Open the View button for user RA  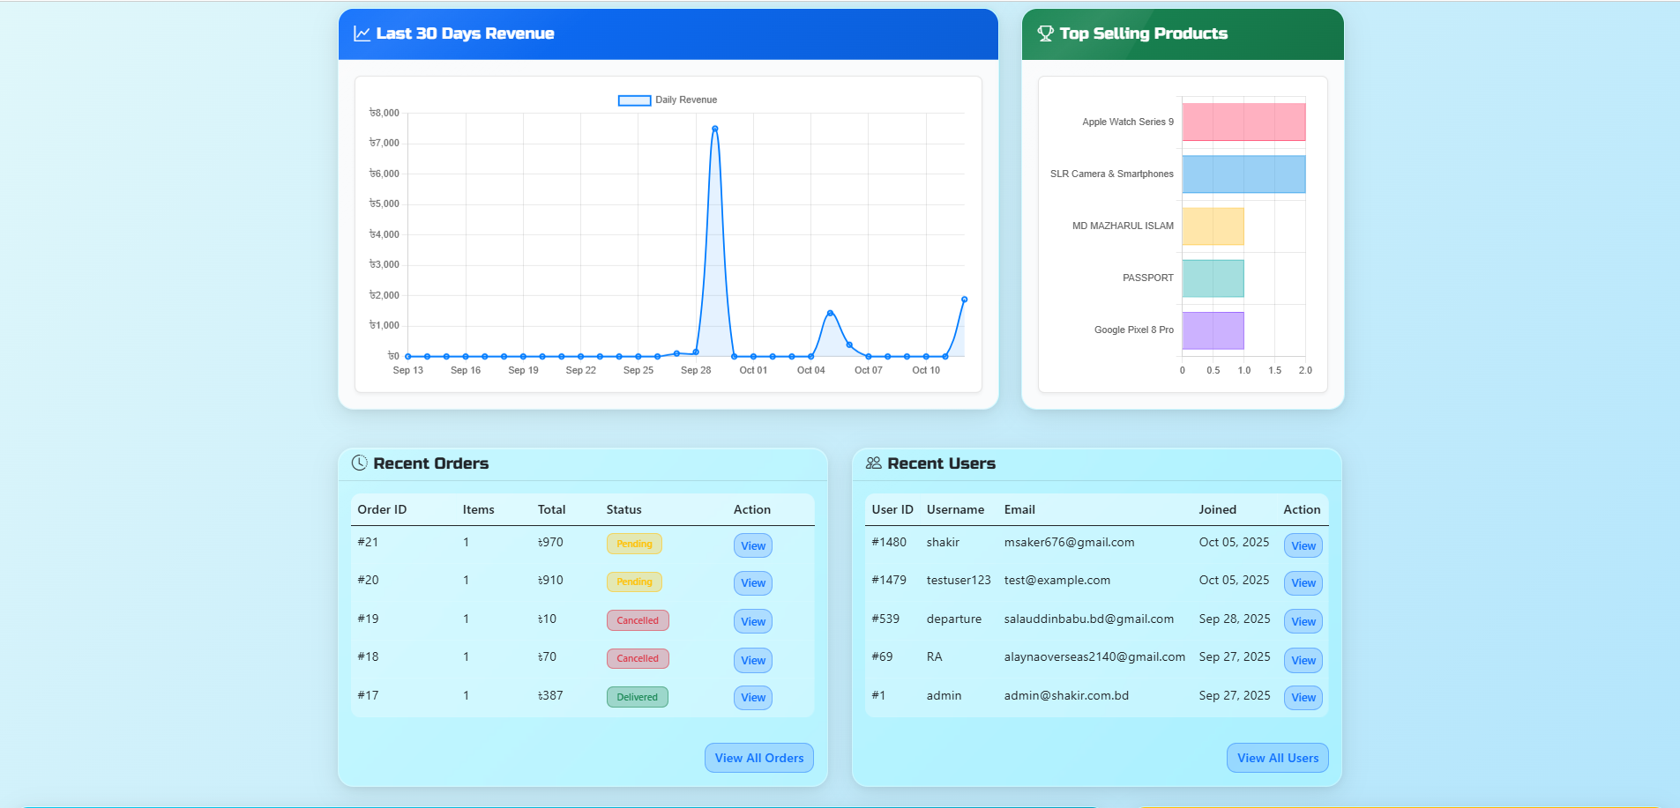(x=1303, y=660)
